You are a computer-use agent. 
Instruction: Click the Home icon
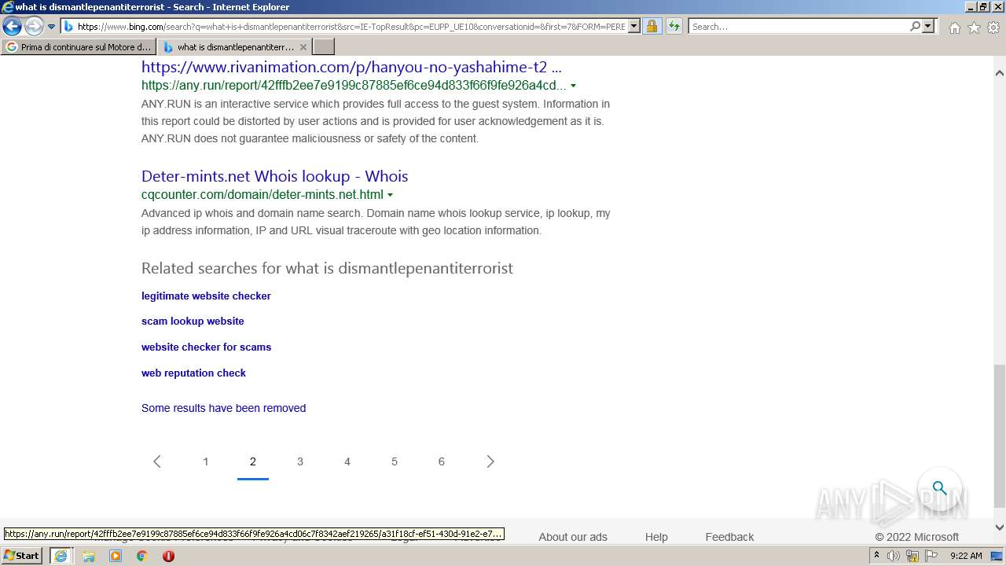954,28
